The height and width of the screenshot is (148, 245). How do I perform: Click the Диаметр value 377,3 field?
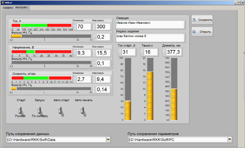pyautogui.click(x=174, y=52)
